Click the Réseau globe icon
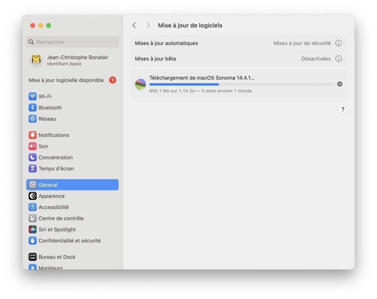The width and height of the screenshot is (377, 299). (x=32, y=119)
